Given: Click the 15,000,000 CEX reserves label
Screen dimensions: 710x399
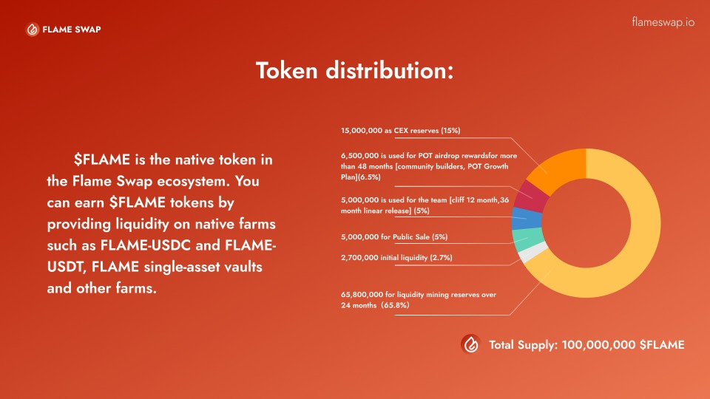Looking at the screenshot, I should pyautogui.click(x=401, y=131).
